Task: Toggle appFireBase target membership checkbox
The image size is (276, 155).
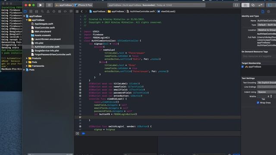Action: pos(242,67)
